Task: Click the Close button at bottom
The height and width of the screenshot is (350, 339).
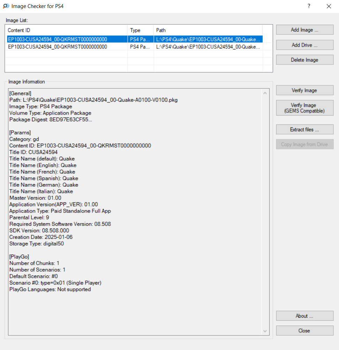Action: point(304,330)
